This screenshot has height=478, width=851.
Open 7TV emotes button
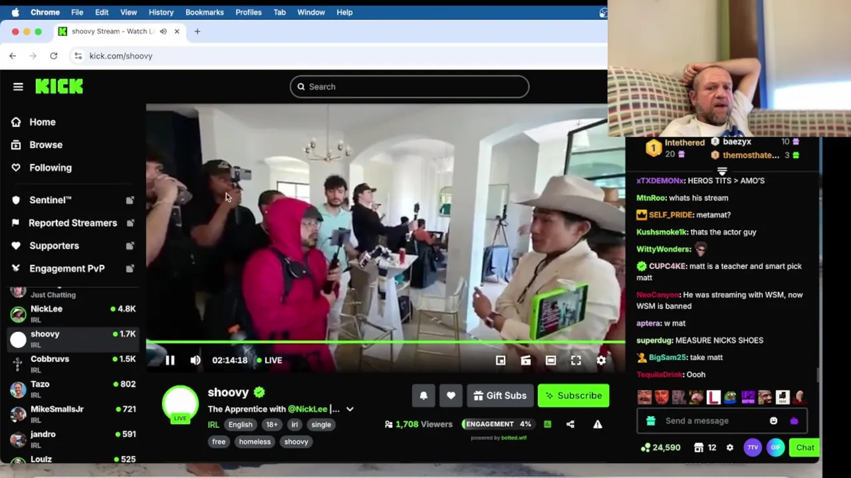pos(753,447)
